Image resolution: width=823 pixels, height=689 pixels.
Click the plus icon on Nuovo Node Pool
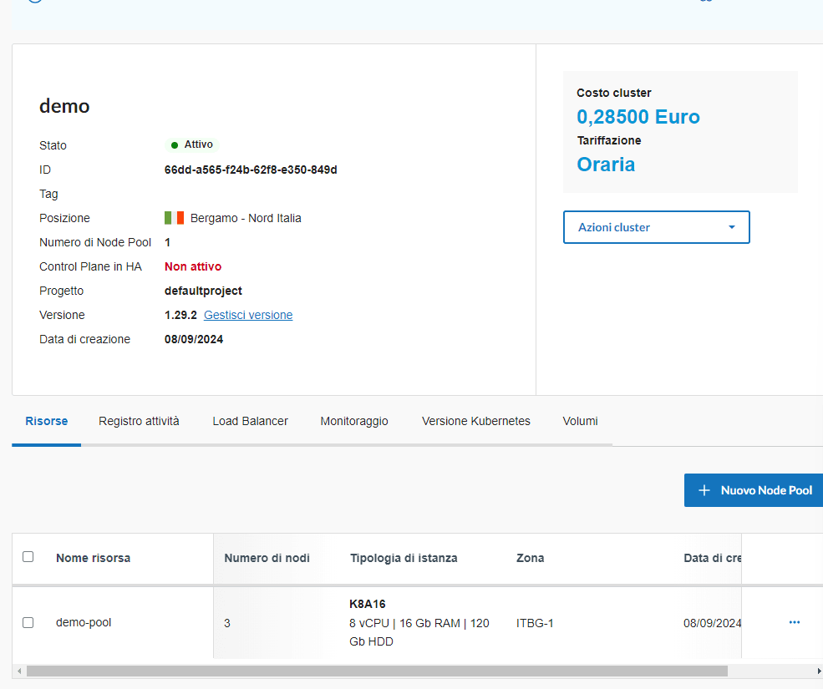tap(704, 490)
